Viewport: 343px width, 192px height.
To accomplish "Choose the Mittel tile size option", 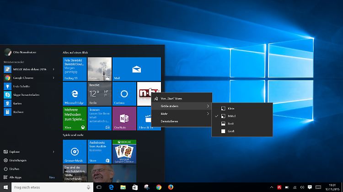I will coord(231,116).
